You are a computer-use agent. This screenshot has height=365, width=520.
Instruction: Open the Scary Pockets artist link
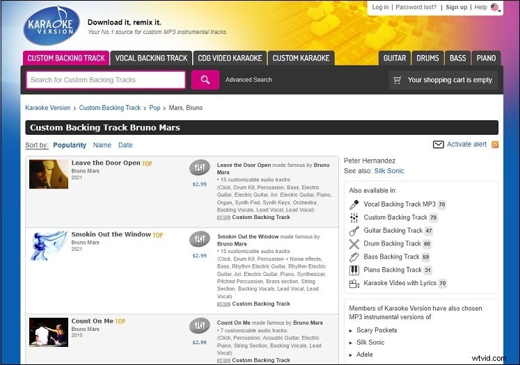377,330
